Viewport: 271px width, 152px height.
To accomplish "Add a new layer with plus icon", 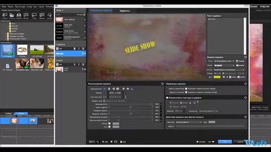I will tap(58, 65).
